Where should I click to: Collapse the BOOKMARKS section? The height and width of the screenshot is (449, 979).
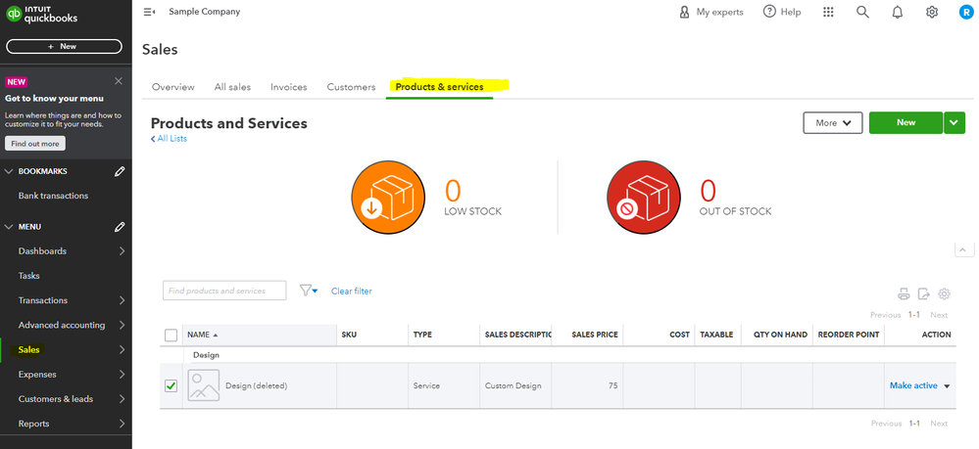(x=9, y=171)
